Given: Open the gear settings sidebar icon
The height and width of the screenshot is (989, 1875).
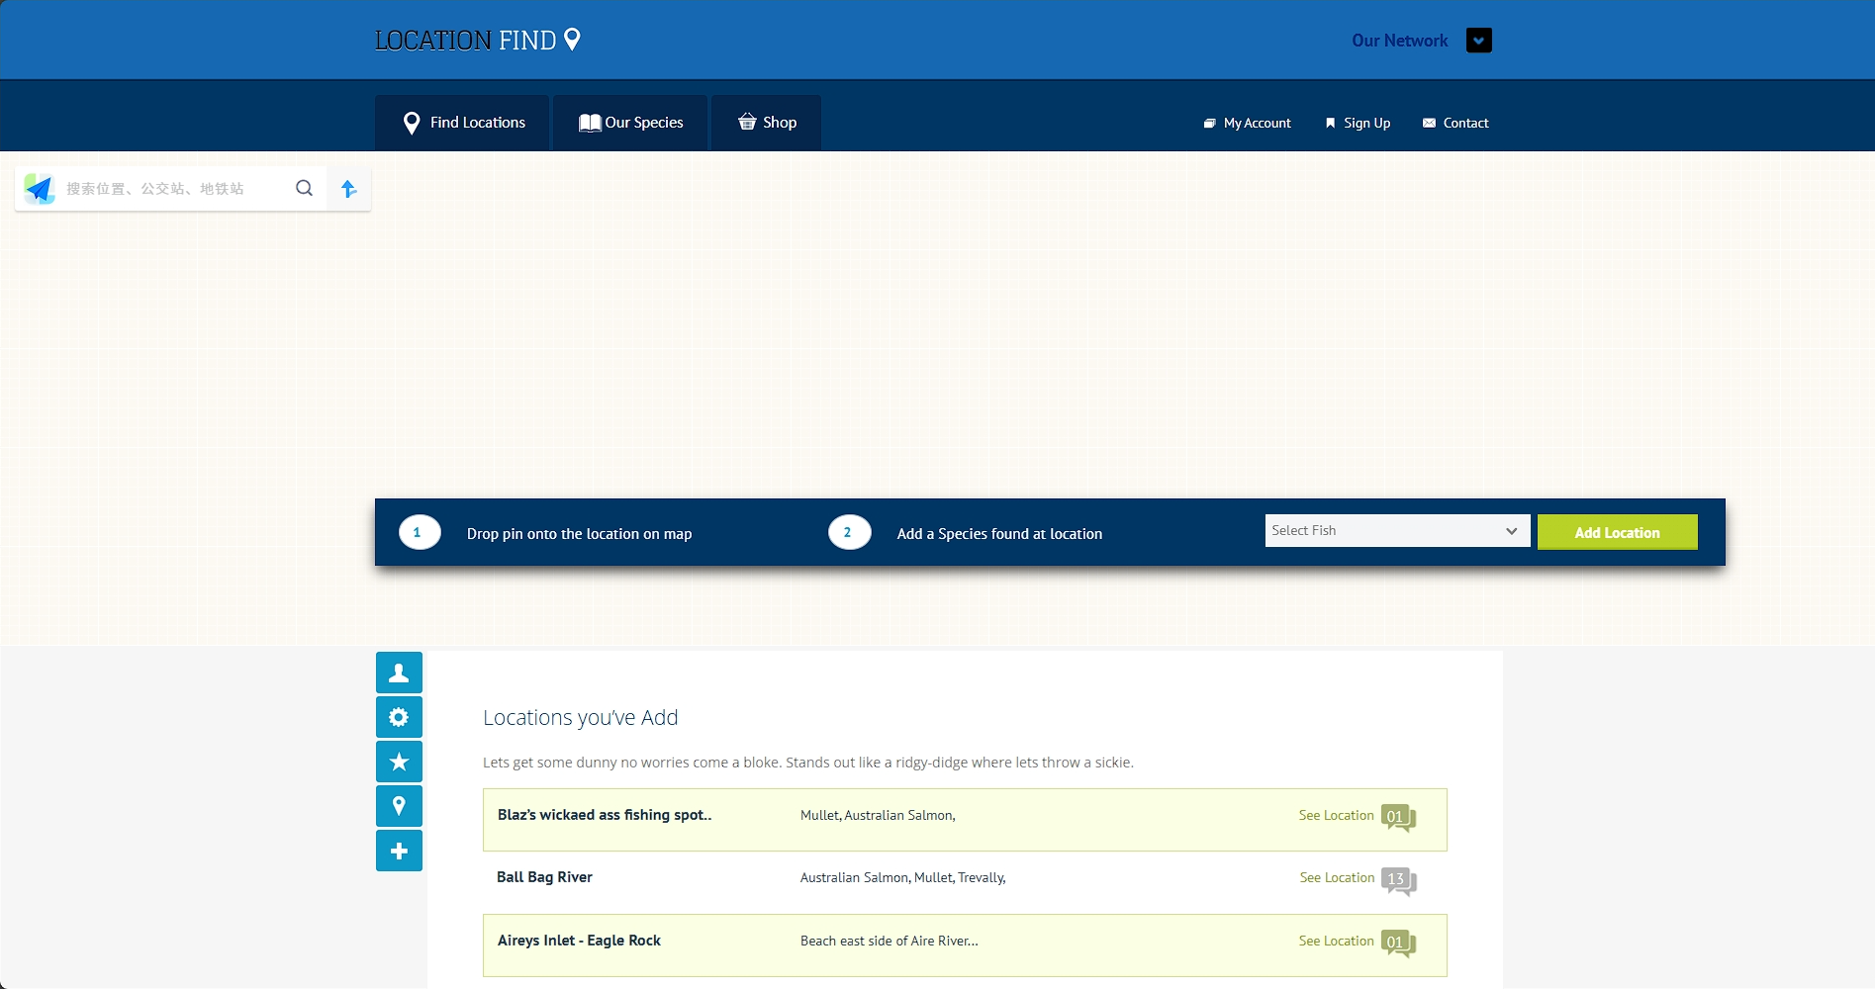Looking at the screenshot, I should click(399, 717).
